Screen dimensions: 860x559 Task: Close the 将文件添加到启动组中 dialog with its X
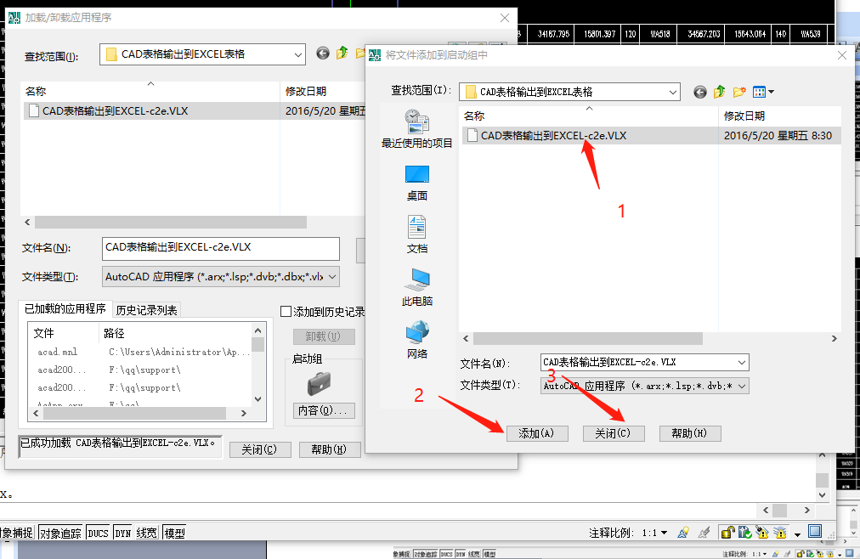tap(842, 55)
